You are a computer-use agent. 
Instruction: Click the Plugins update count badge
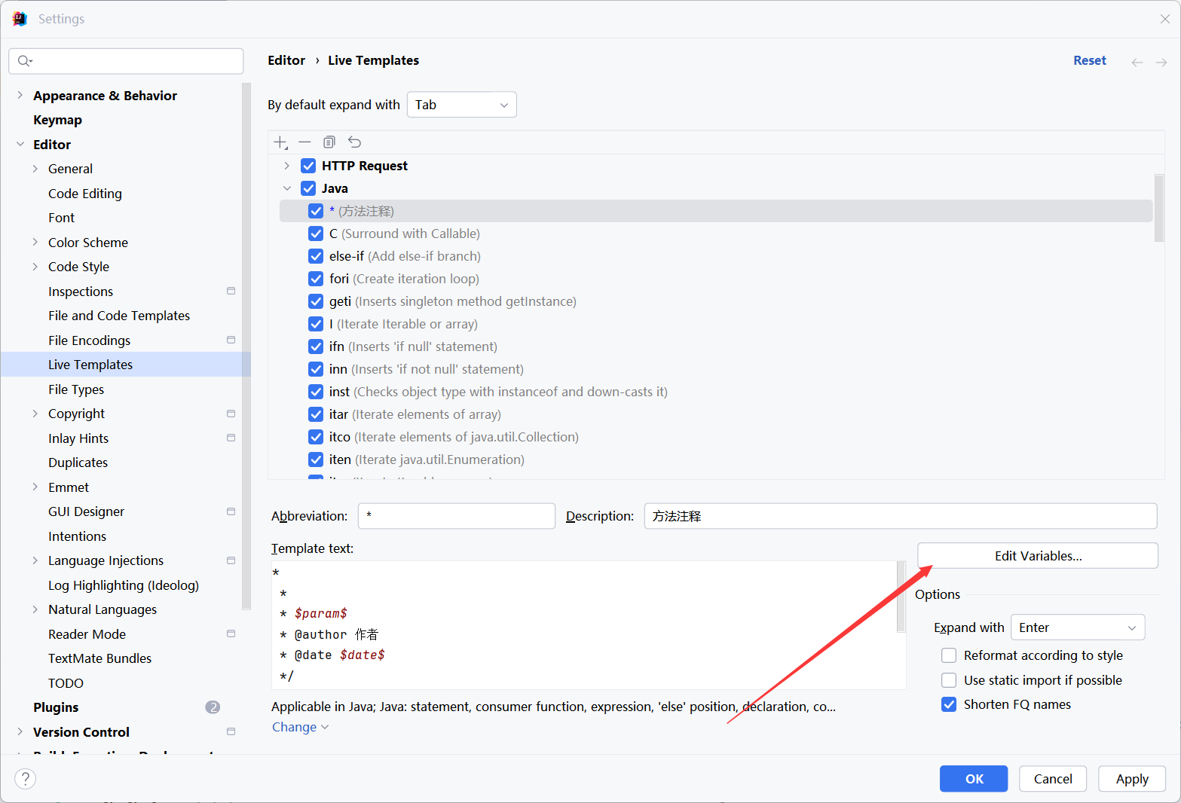click(x=213, y=707)
